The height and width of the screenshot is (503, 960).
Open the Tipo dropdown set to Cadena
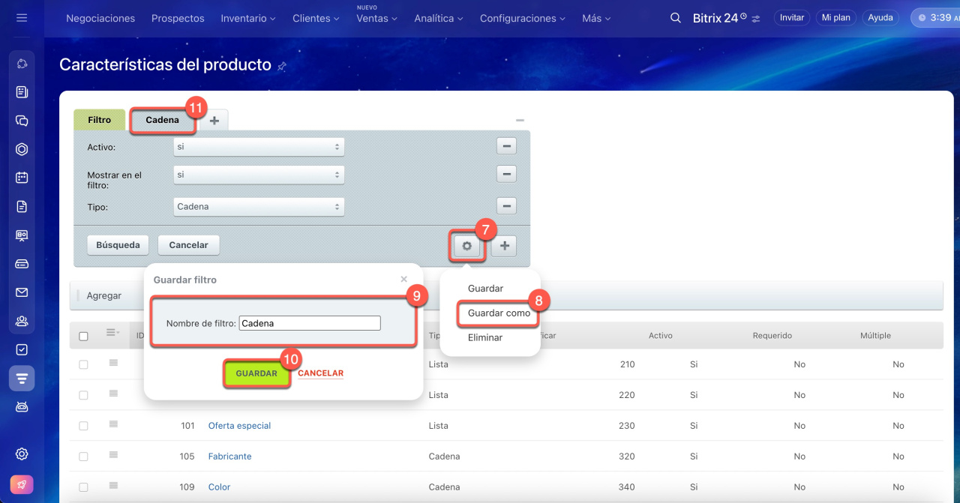tap(259, 206)
